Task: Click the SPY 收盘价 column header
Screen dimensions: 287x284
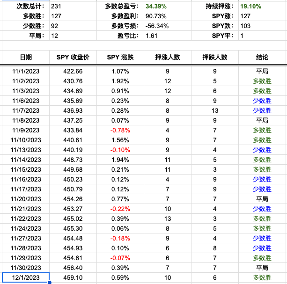Action: 73,57
